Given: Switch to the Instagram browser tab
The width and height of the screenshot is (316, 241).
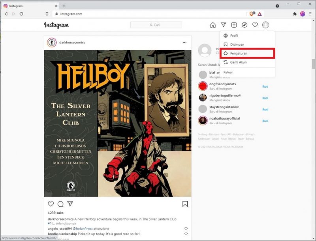Looking at the screenshot, I should pyautogui.click(x=30, y=6).
